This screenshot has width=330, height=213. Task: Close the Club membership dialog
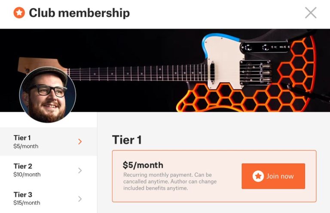click(311, 13)
